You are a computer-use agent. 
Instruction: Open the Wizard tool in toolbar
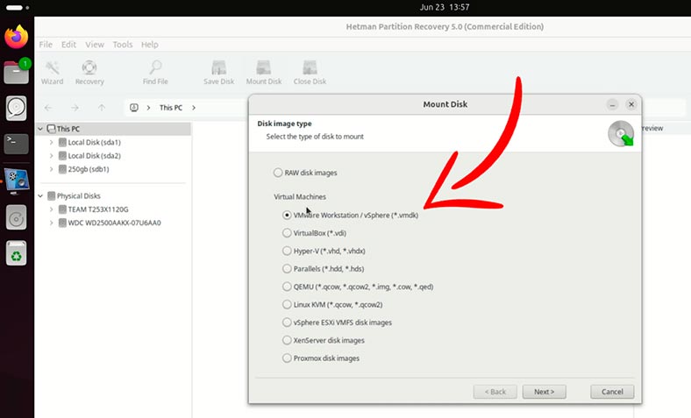(52, 72)
